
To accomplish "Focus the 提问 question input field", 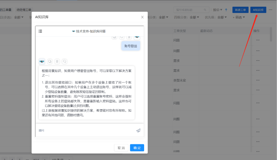I will tap(86, 130).
